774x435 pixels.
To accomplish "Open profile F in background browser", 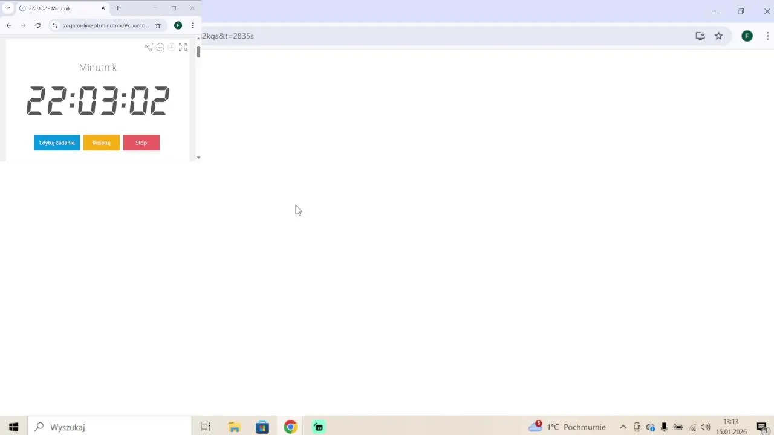I will [747, 36].
